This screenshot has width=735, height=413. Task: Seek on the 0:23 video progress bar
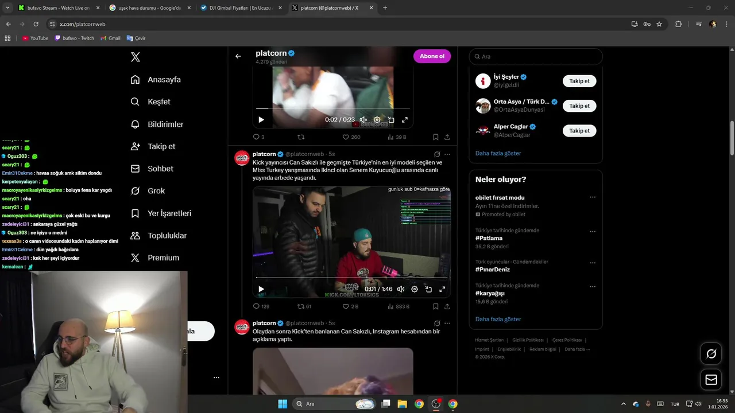point(333,108)
